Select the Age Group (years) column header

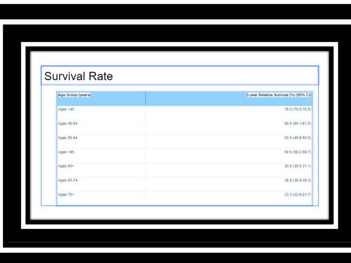[x=74, y=95]
